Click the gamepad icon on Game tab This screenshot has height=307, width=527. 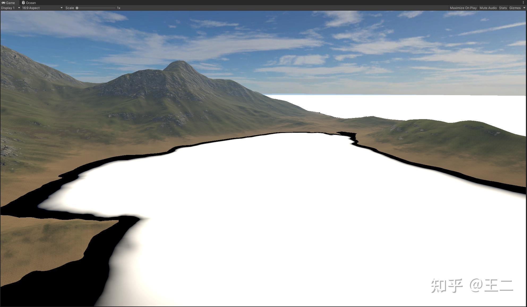click(x=3, y=3)
